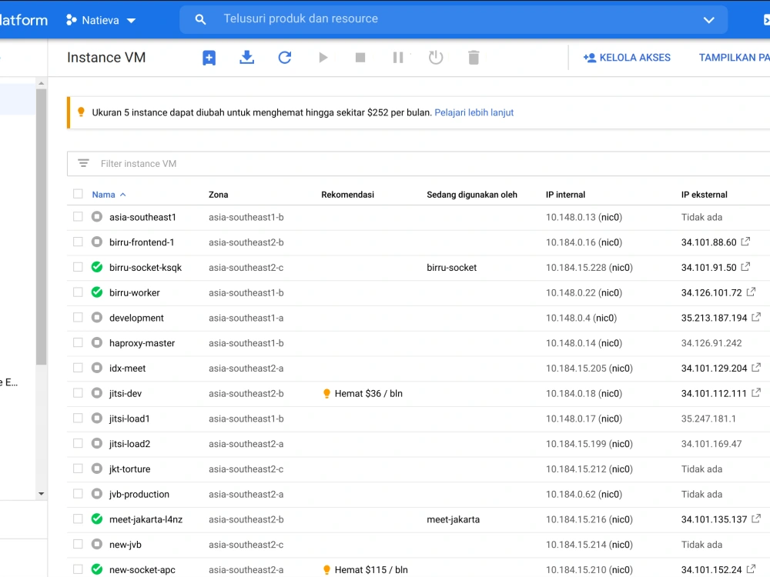Refresh the instance VM list
This screenshot has height=577, width=770.
coord(285,58)
